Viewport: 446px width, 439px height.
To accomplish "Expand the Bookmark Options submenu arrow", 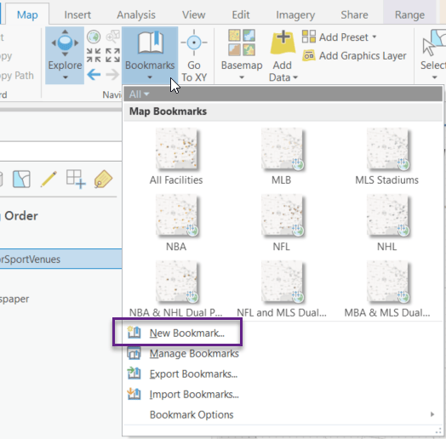I will [432, 414].
